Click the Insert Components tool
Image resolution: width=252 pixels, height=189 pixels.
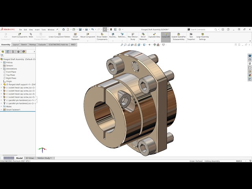click(20, 35)
